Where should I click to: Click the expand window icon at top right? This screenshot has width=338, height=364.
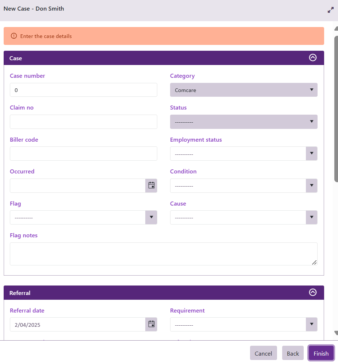(x=330, y=10)
